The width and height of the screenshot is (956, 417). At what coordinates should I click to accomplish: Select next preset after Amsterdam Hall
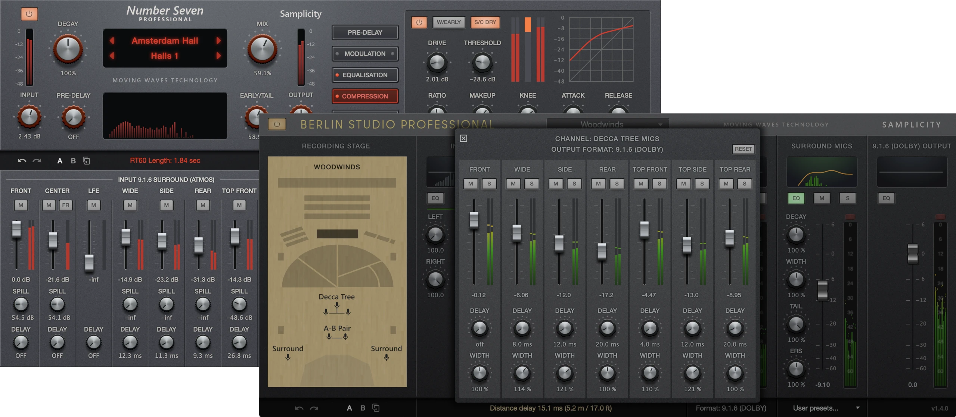click(219, 41)
